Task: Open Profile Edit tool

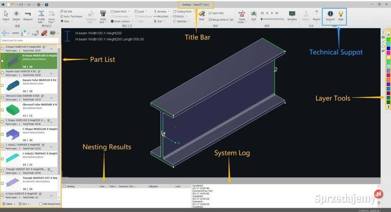Action: tap(41, 17)
